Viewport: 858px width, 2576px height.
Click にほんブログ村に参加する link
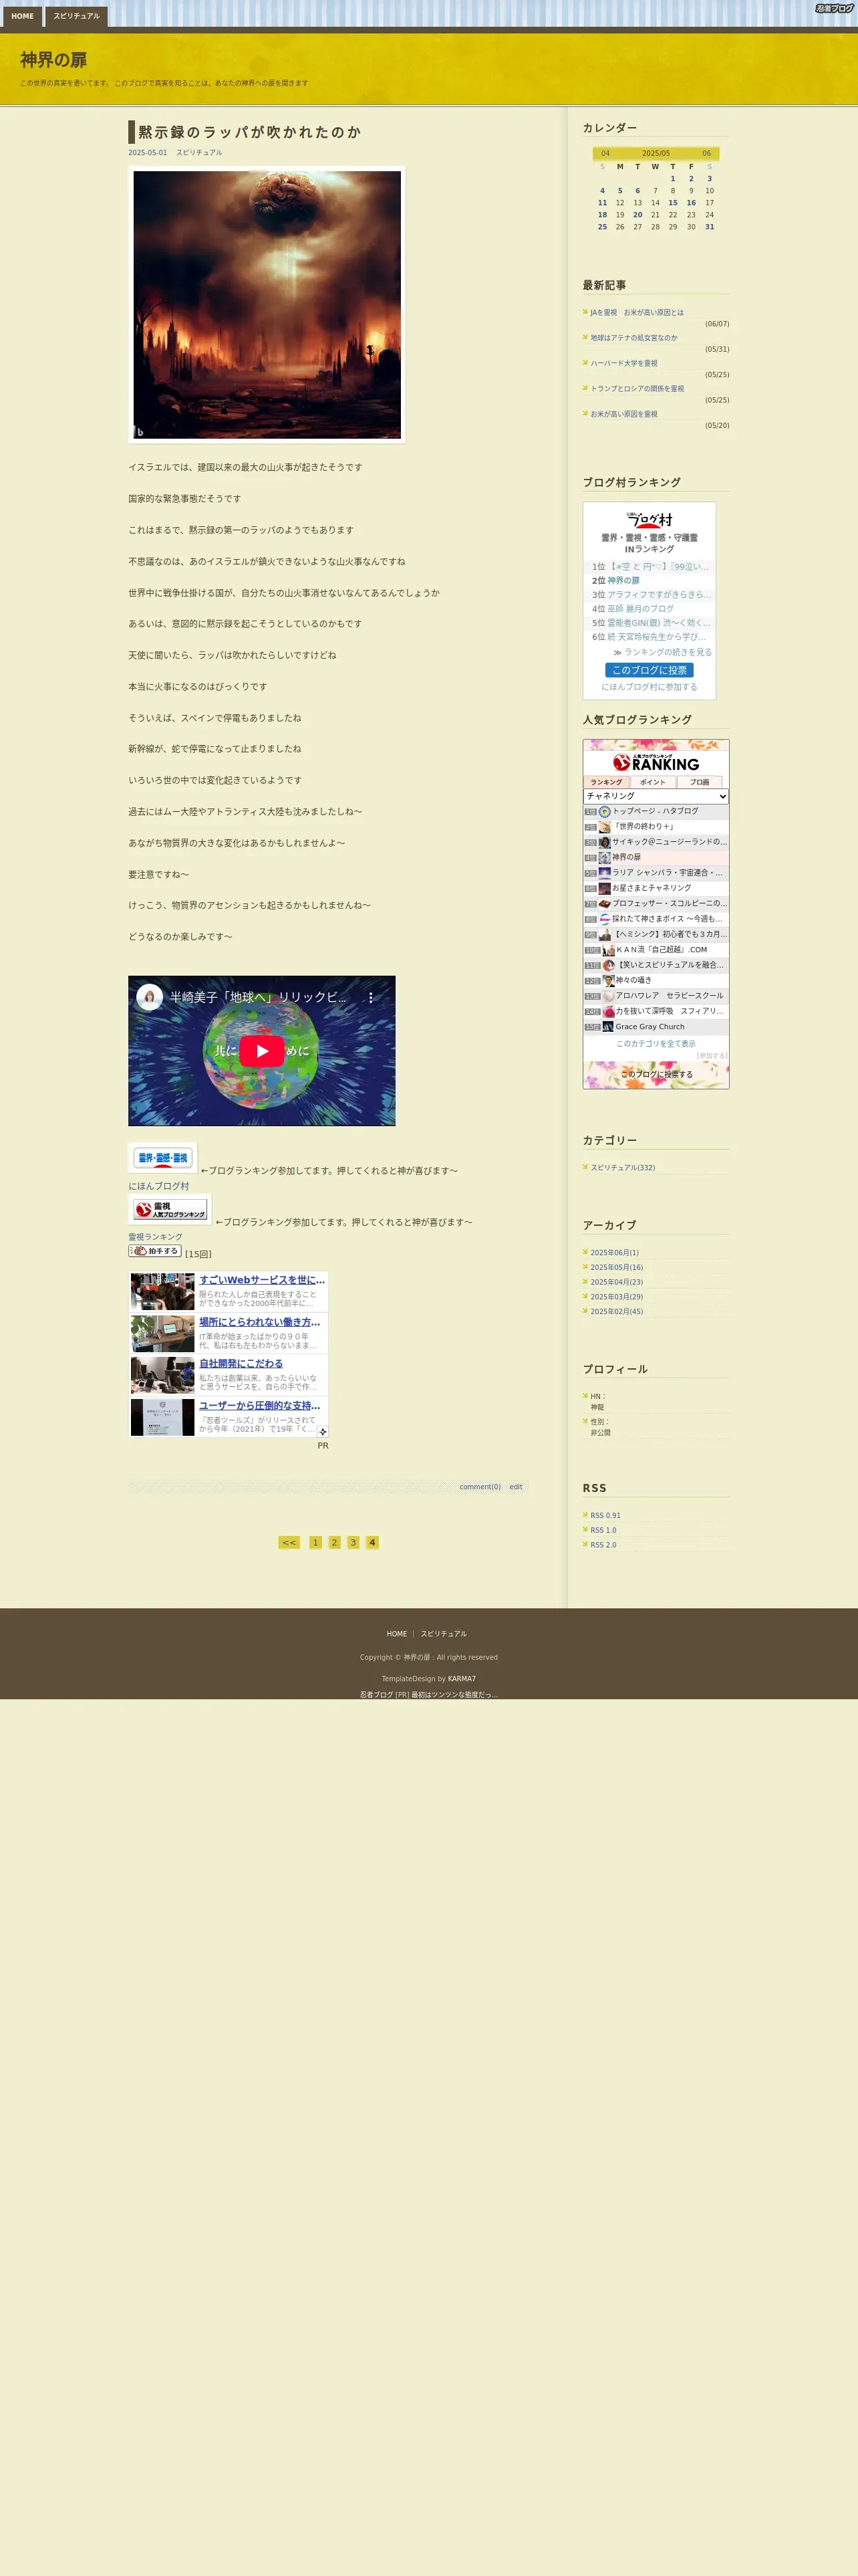pos(650,687)
